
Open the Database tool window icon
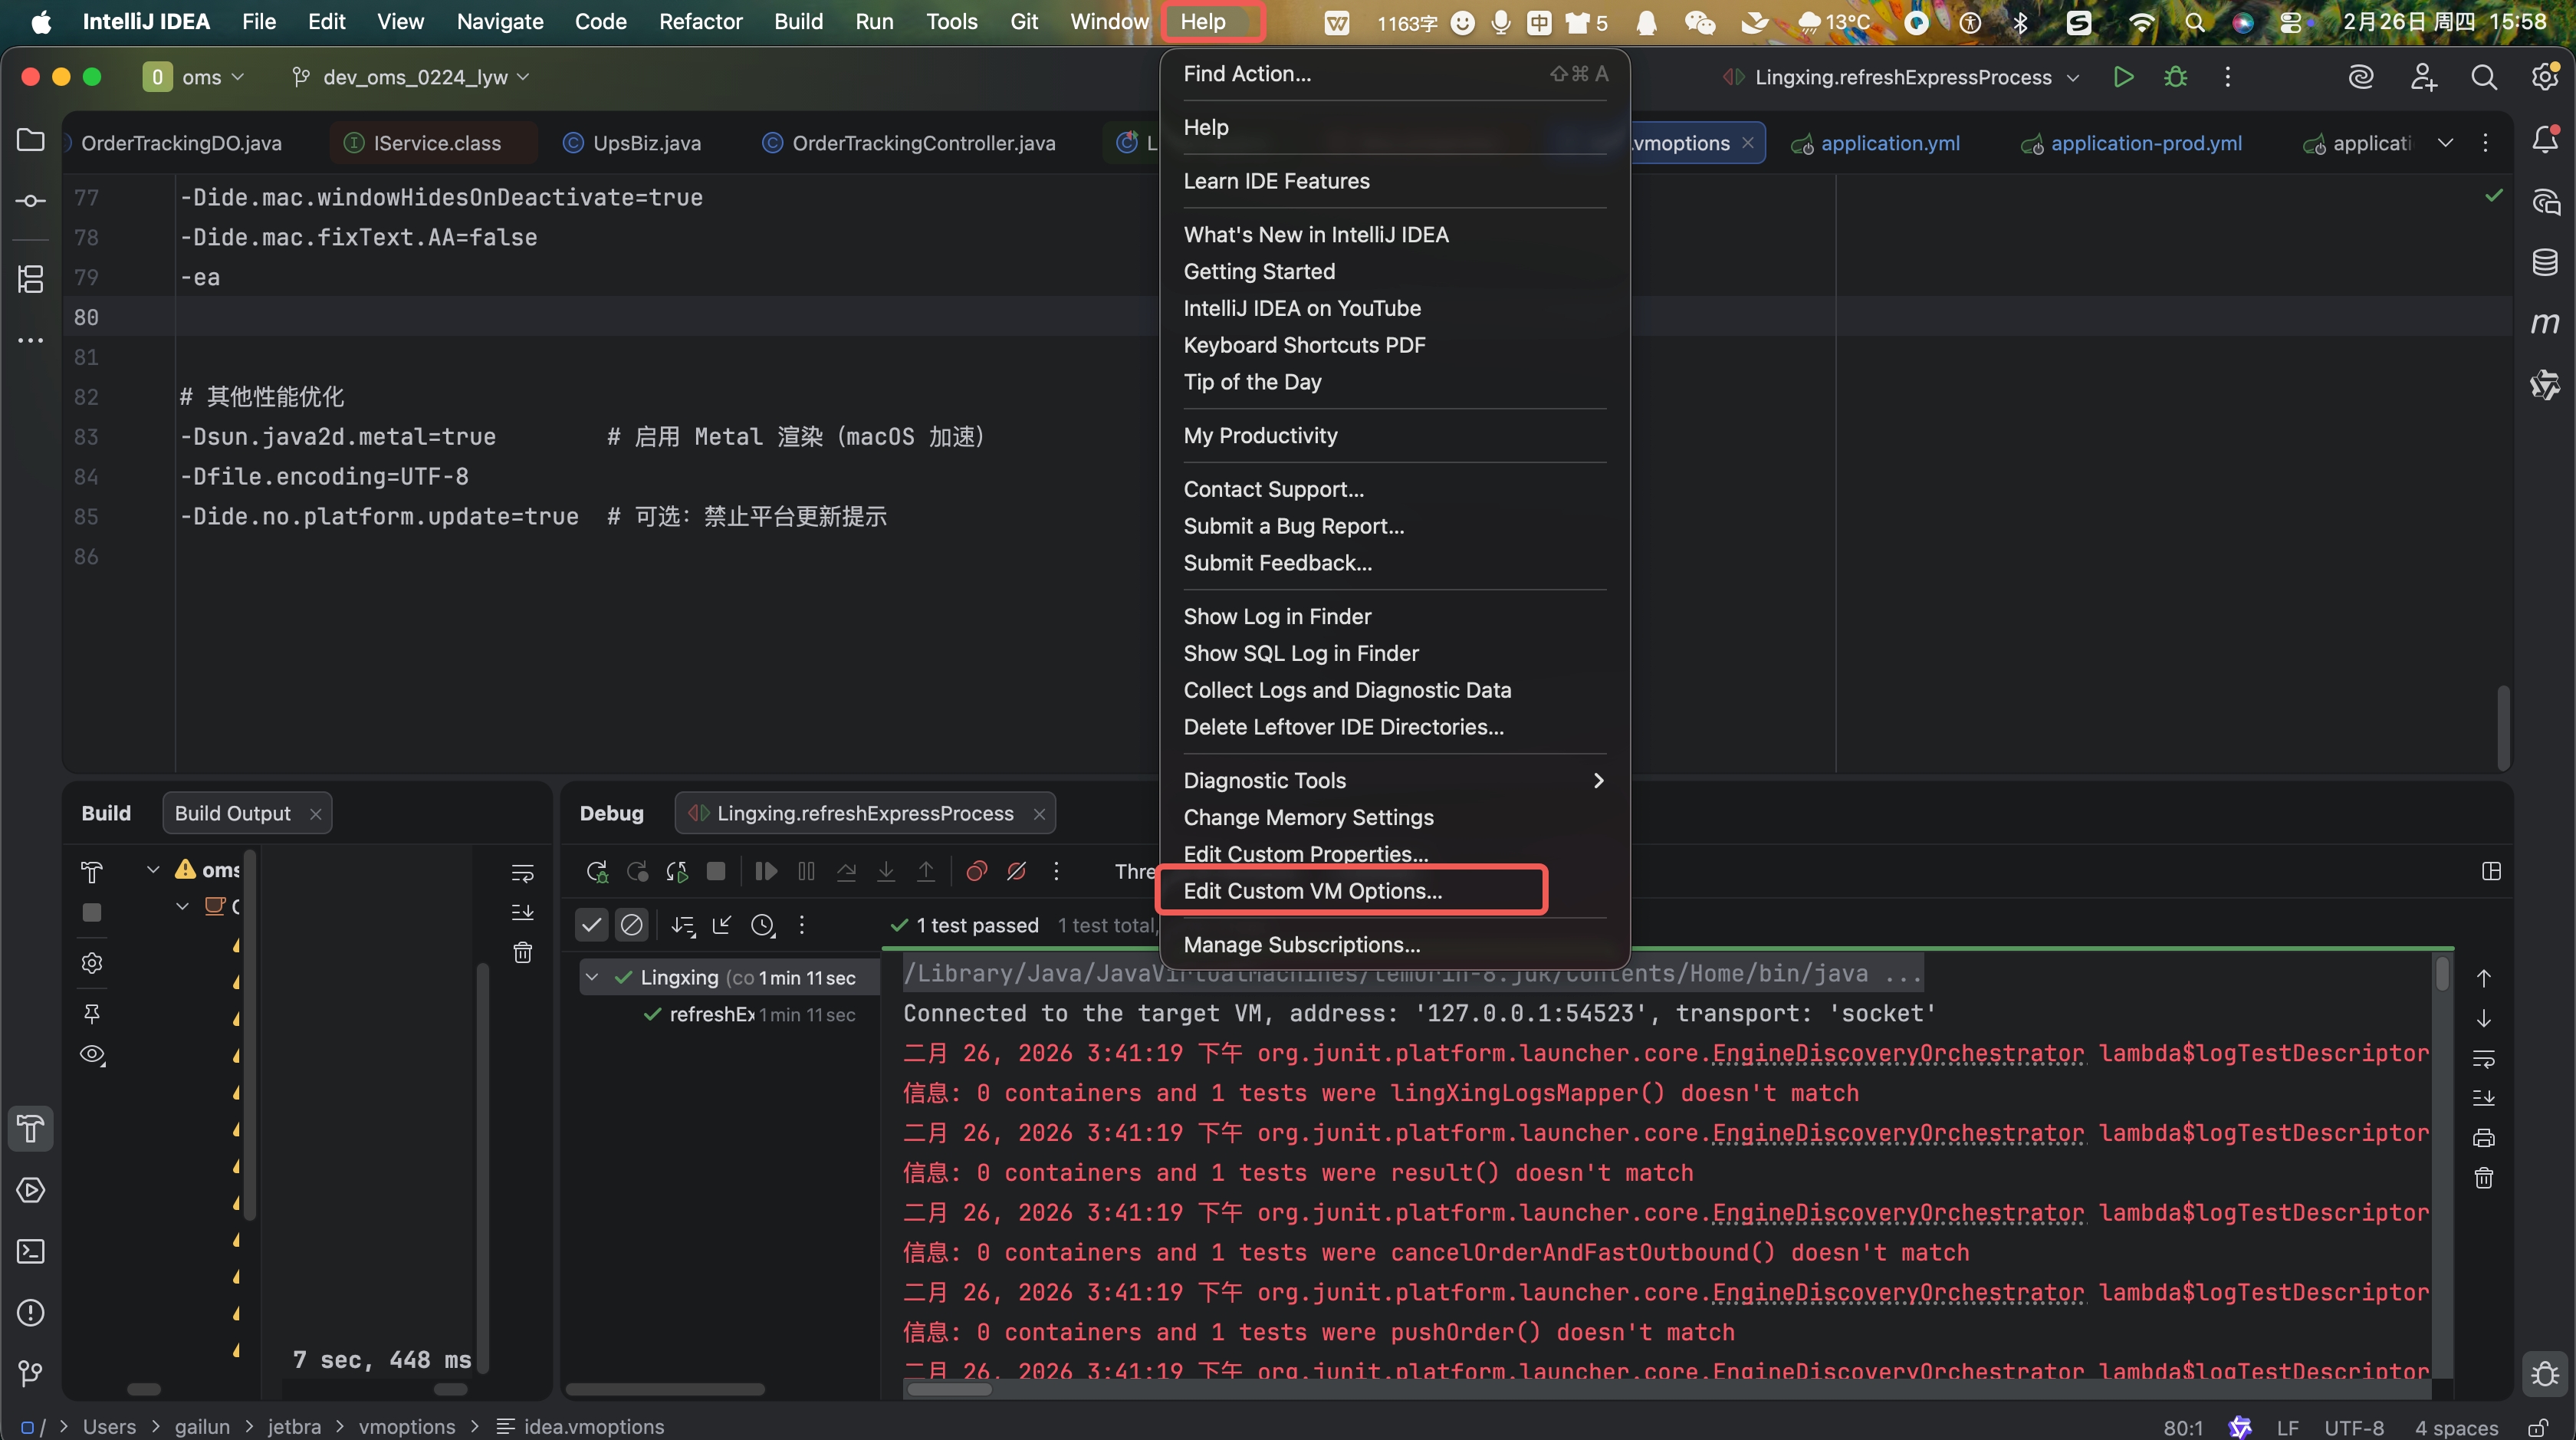tap(2545, 262)
